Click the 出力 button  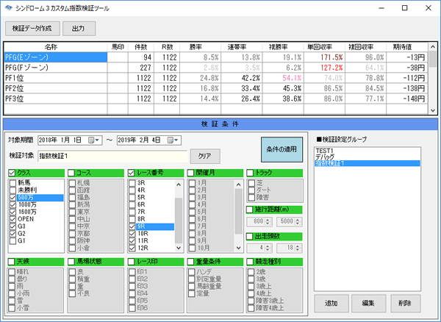pyautogui.click(x=79, y=29)
